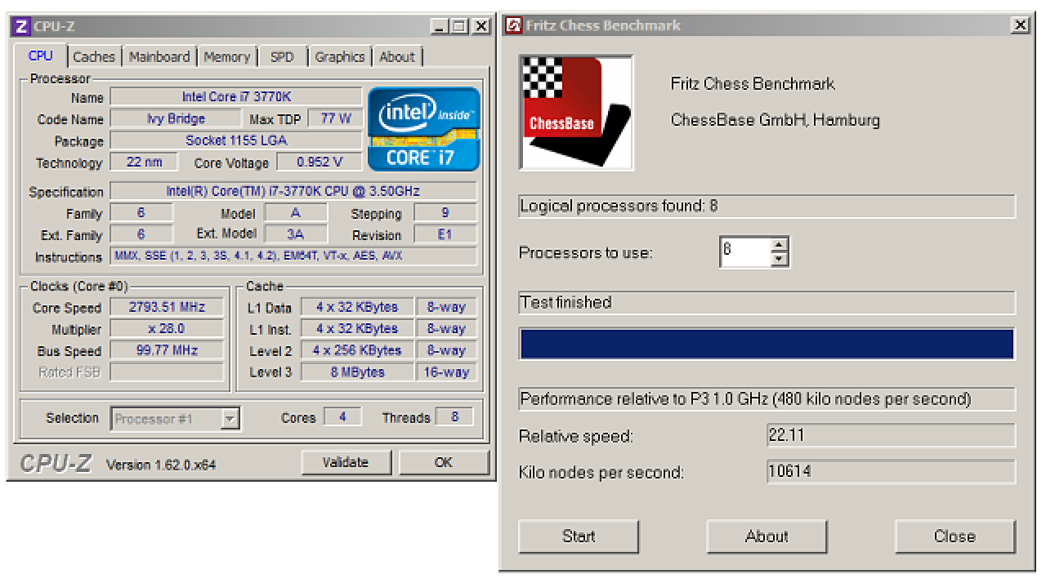Click the Level 3 cache value 8 MBytes
Image resolution: width=1046 pixels, height=583 pixels.
356,372
